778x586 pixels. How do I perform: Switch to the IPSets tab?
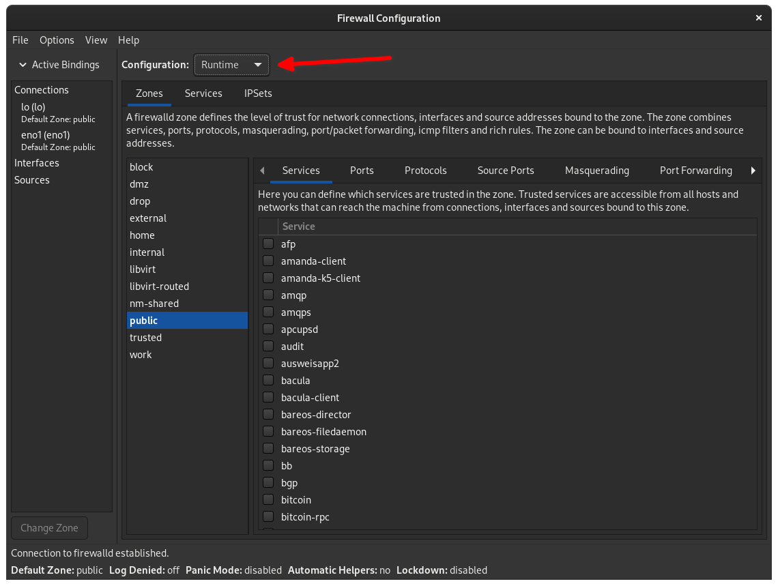point(257,93)
